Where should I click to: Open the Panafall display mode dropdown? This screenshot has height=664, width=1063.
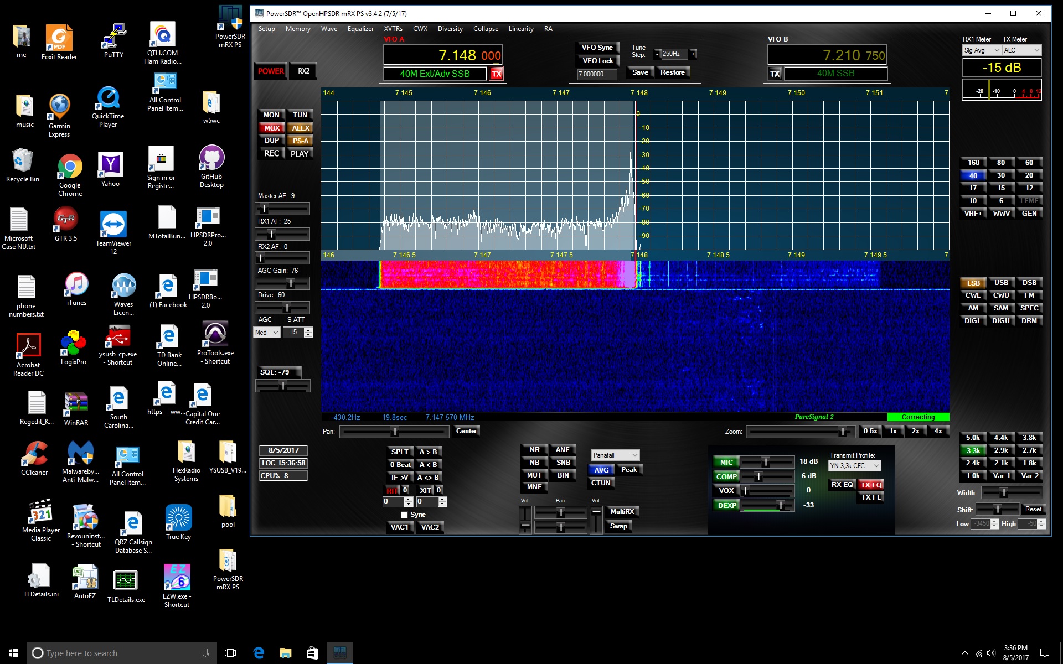point(615,455)
